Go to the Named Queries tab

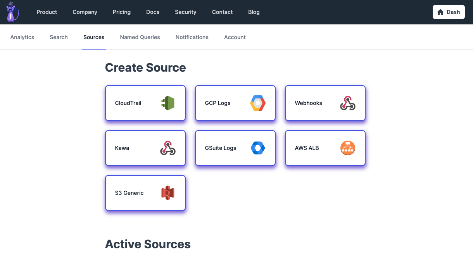pyautogui.click(x=140, y=37)
